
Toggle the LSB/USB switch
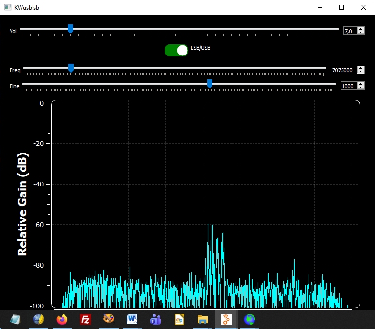(x=176, y=50)
